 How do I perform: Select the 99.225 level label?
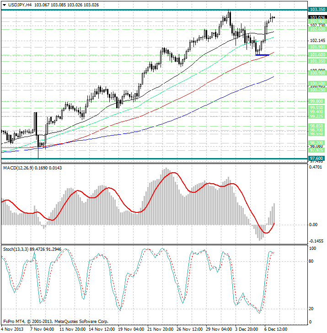click(x=317, y=116)
